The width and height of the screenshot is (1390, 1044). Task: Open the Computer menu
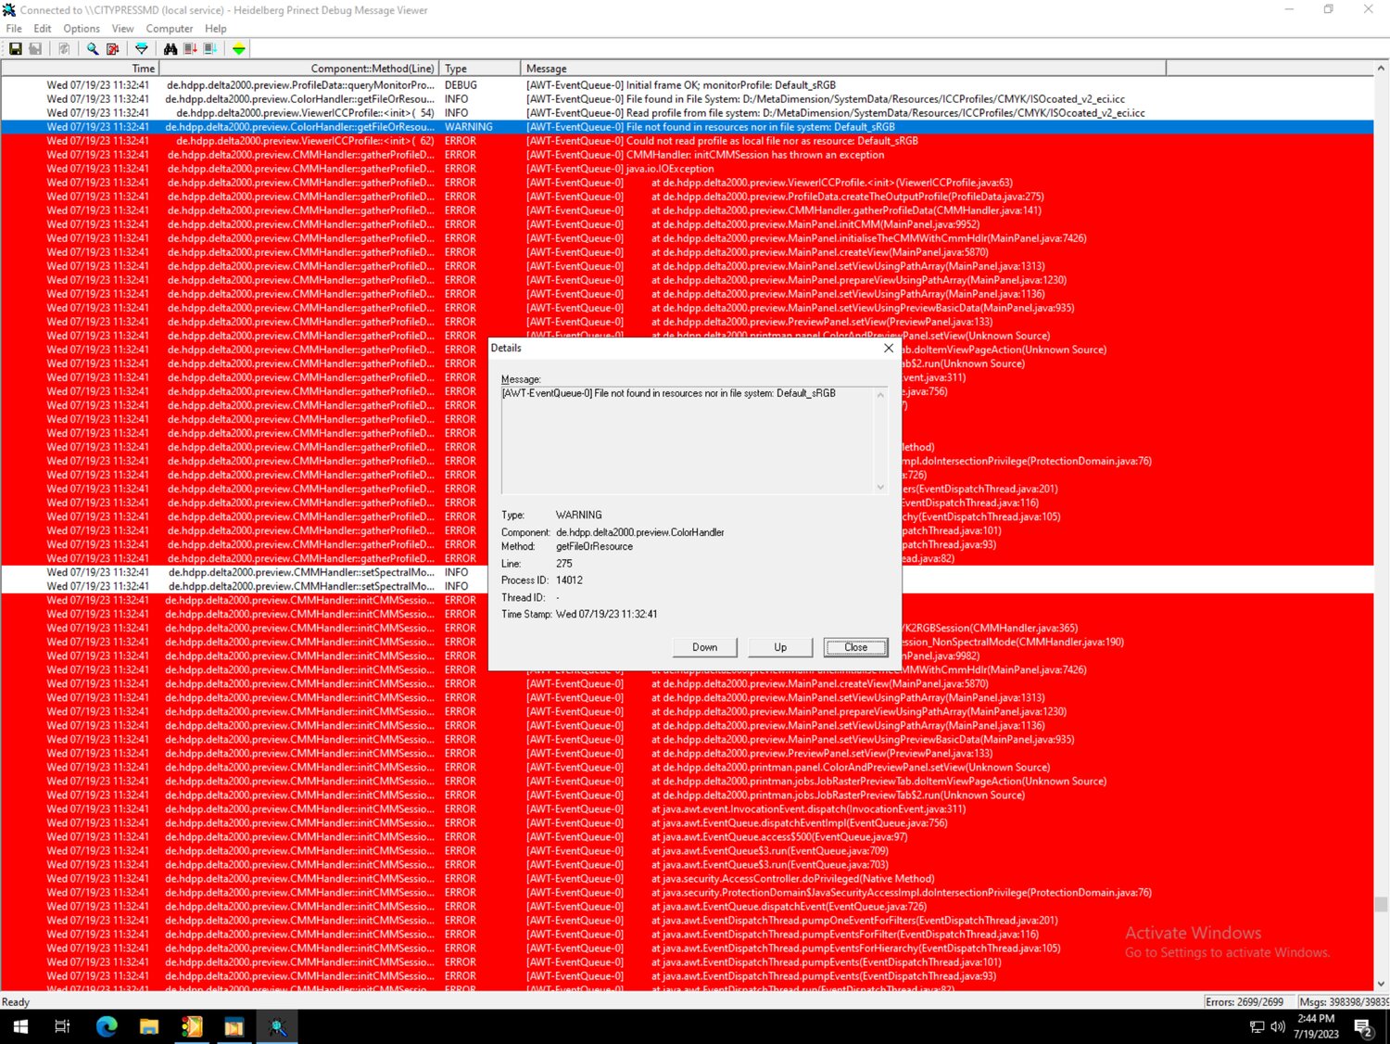tap(170, 29)
